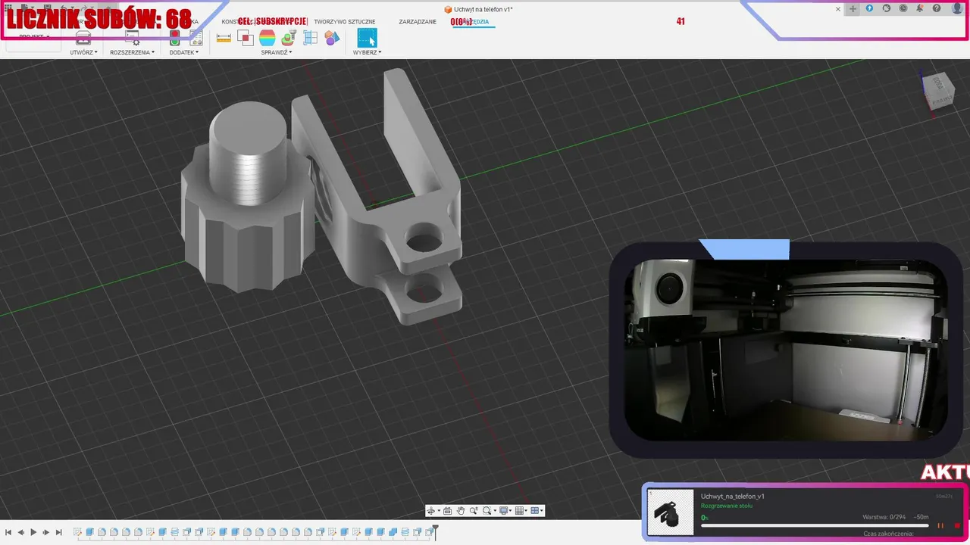Open Display settings monitor dropdown

pyautogui.click(x=506, y=511)
